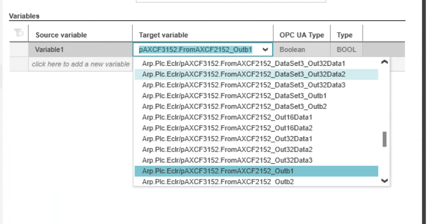Viewport: 435px width, 224px height.
Task: Click the Target variable column header
Action: click(163, 35)
